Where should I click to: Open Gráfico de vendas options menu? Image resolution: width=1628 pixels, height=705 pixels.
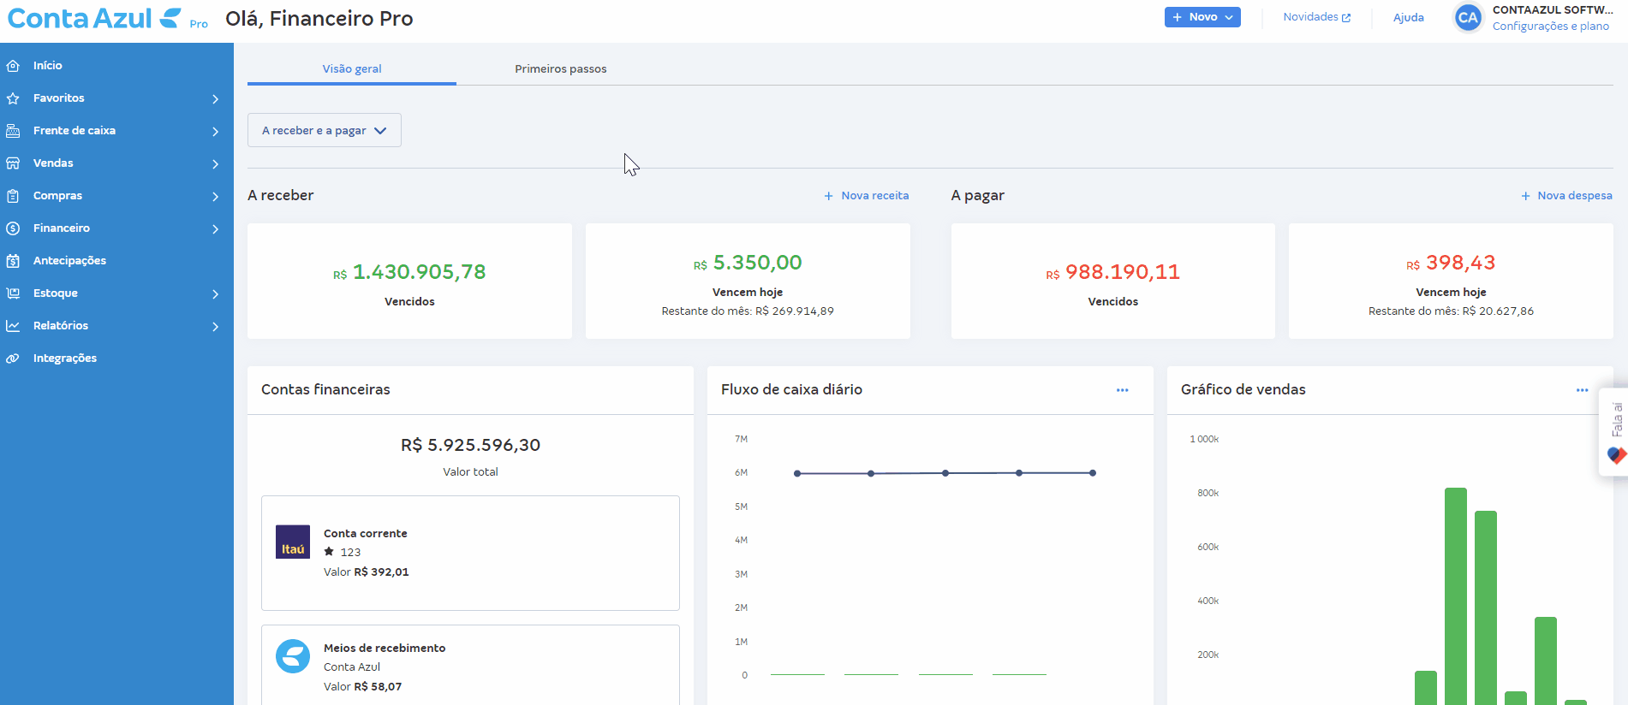tap(1582, 390)
